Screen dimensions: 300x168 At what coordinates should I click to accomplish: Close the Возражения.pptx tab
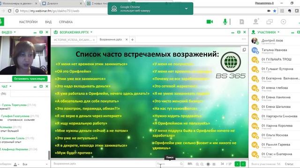tap(127, 39)
